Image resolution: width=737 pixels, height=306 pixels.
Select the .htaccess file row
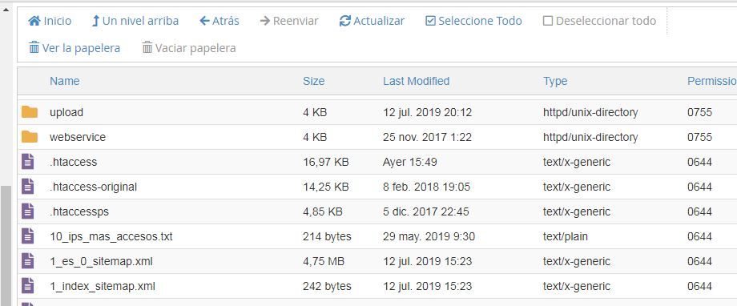pos(377,162)
